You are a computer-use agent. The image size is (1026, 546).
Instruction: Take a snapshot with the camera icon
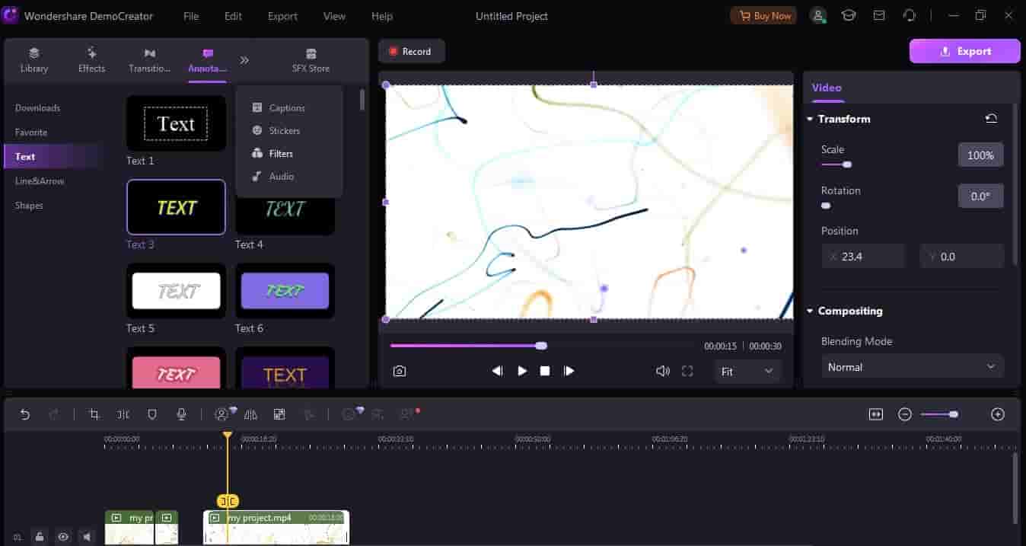[400, 371]
